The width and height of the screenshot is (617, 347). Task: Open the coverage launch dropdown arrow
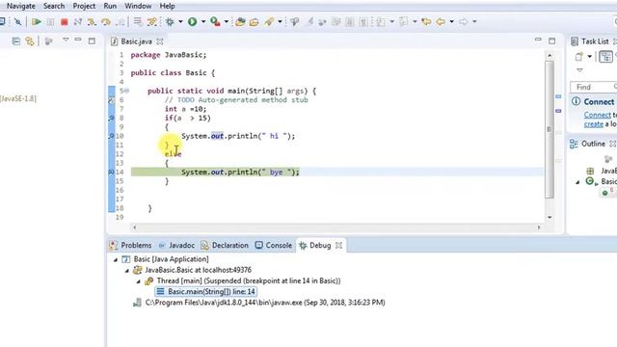click(x=227, y=21)
